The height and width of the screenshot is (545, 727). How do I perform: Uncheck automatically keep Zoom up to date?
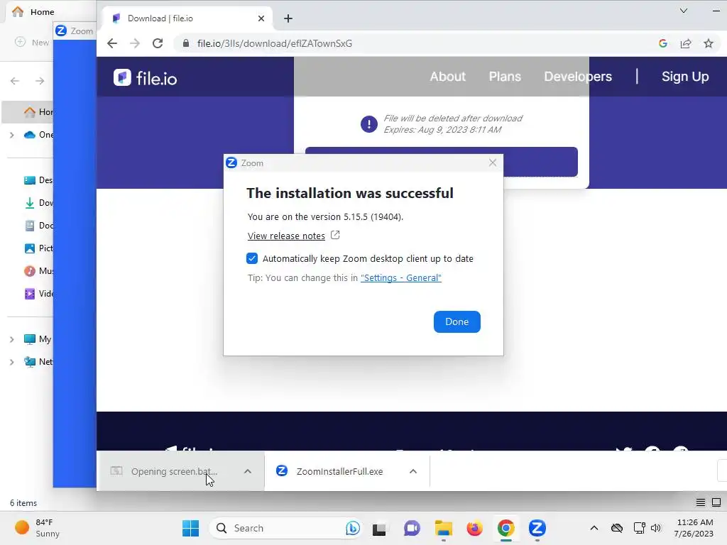(252, 258)
